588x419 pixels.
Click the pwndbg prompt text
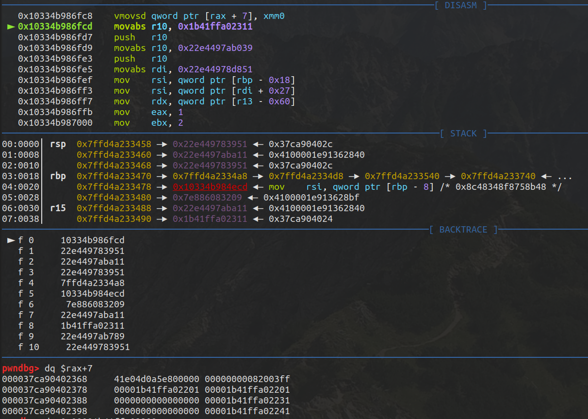tap(20, 369)
